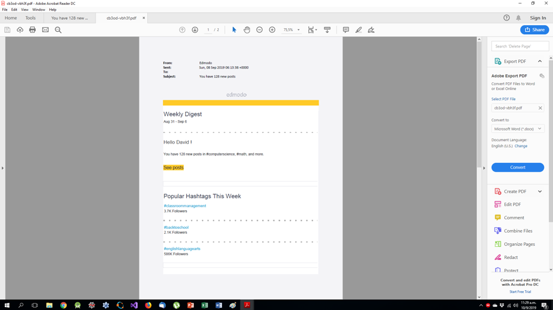Click the Save file icon
The height and width of the screenshot is (310, 553).
tap(7, 30)
